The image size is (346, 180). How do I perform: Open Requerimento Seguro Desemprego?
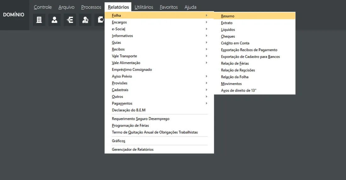pos(159,119)
